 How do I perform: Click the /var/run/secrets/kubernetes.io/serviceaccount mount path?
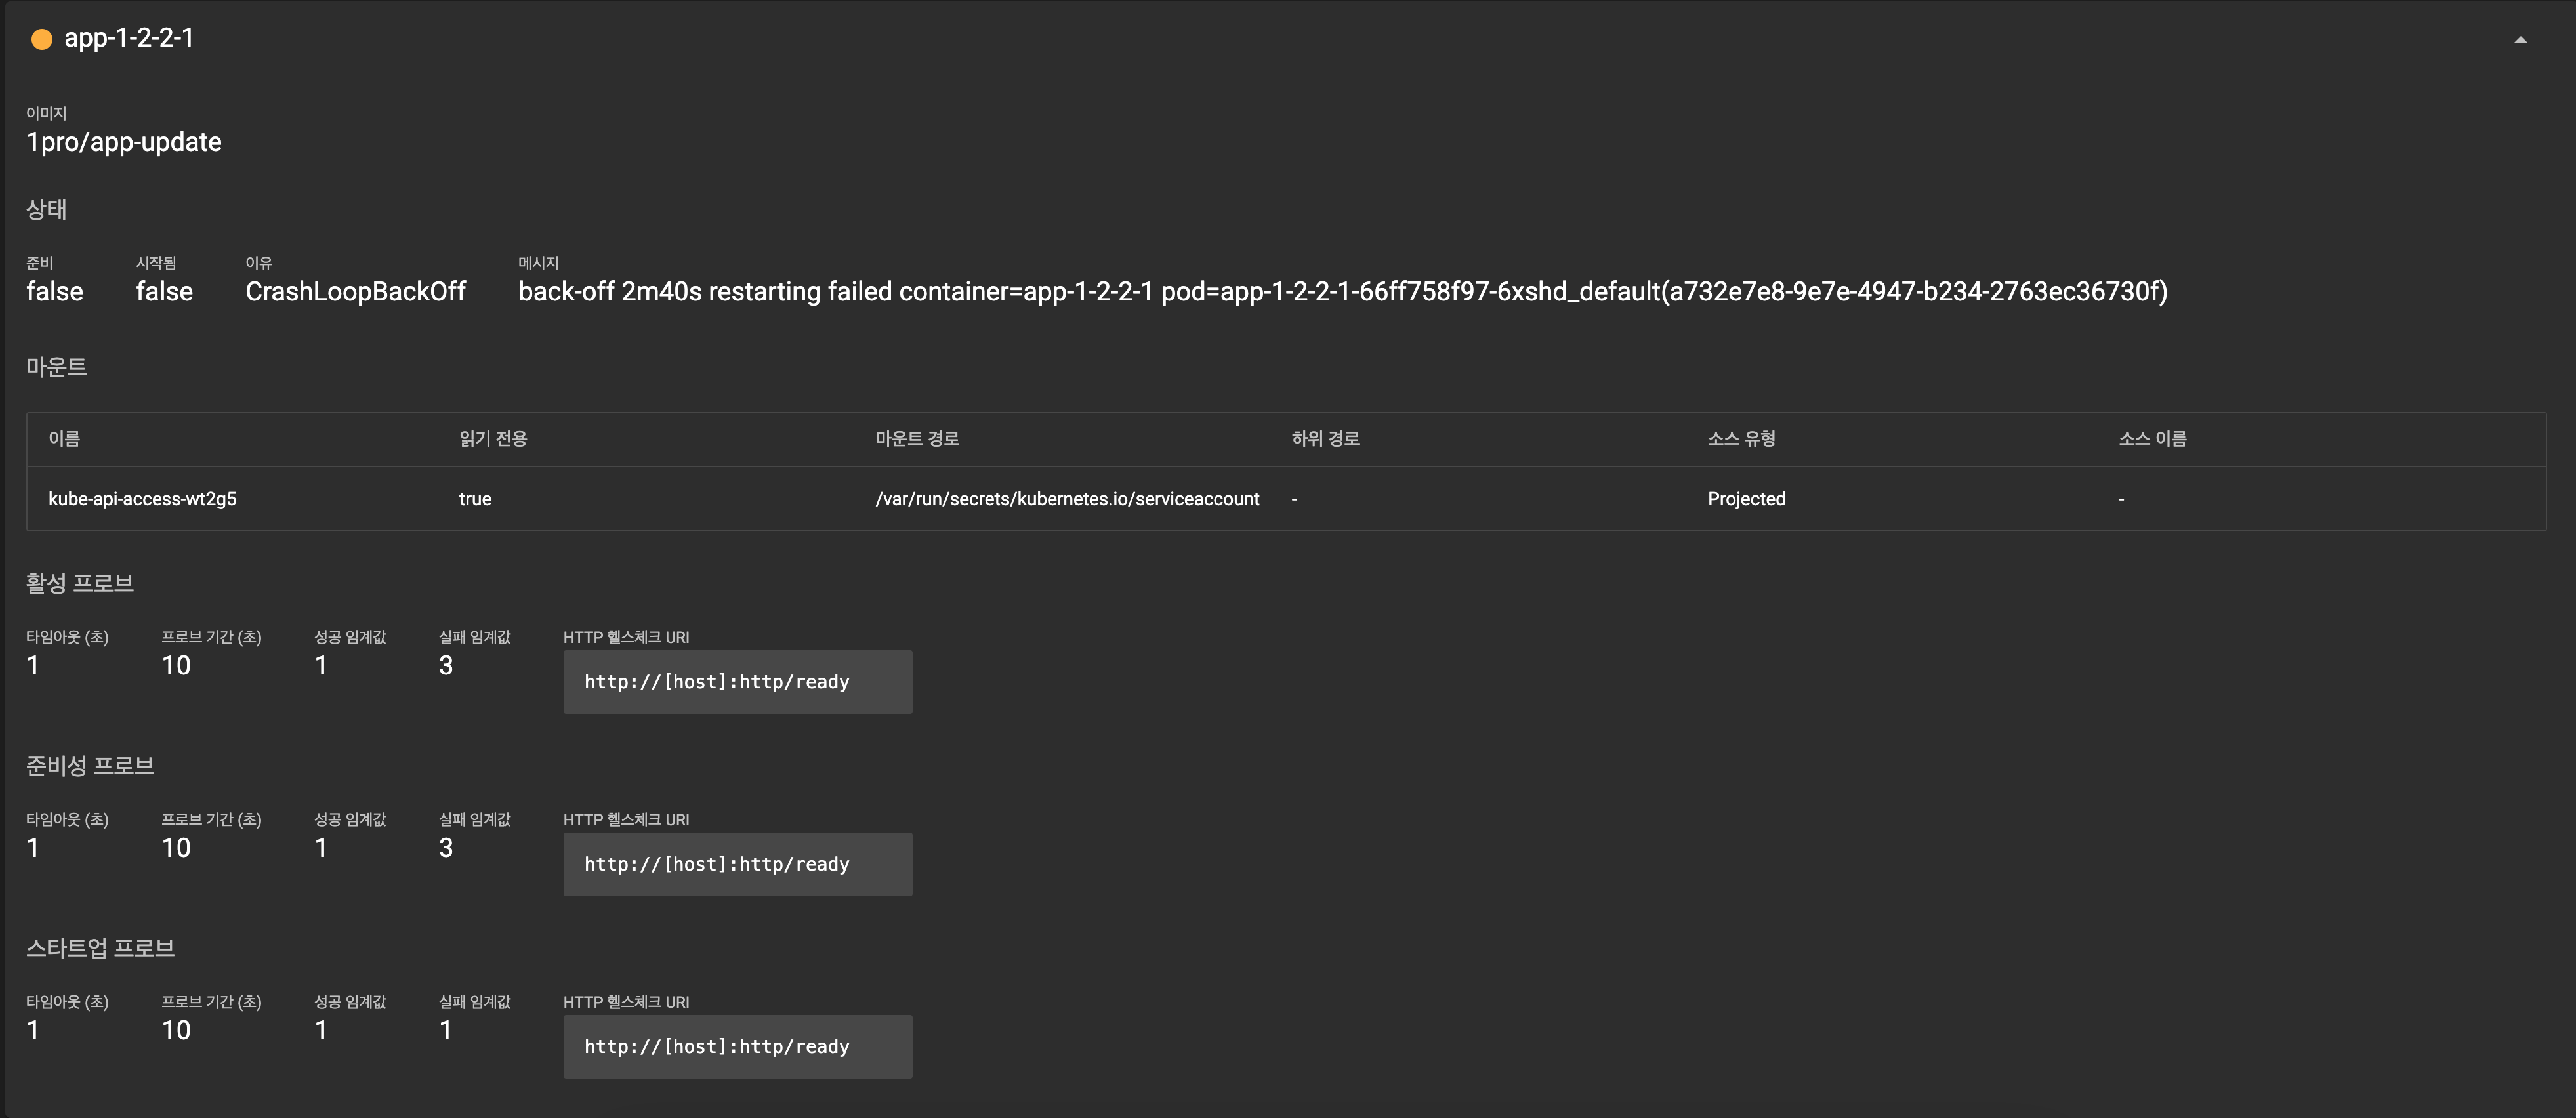(x=1066, y=498)
